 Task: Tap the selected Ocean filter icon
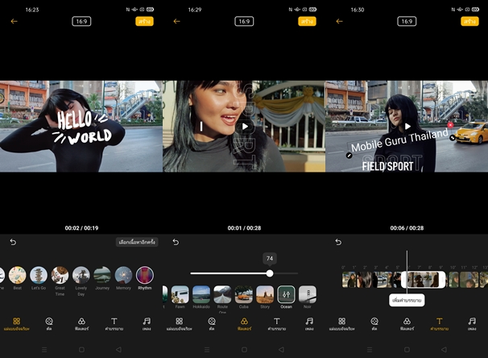(286, 294)
